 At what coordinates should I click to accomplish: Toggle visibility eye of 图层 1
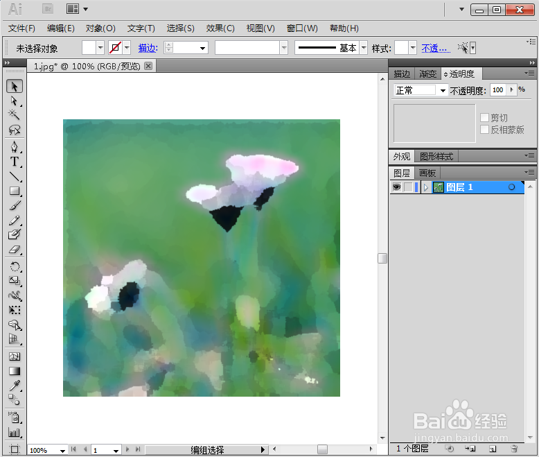pyautogui.click(x=397, y=187)
